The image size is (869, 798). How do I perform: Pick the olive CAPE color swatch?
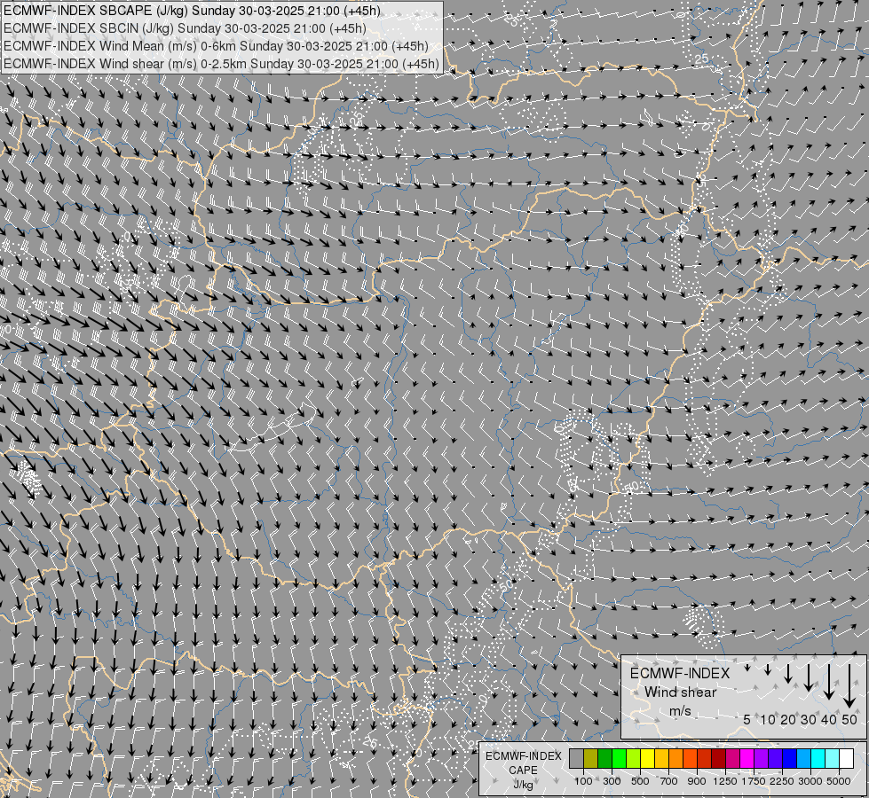591,759
